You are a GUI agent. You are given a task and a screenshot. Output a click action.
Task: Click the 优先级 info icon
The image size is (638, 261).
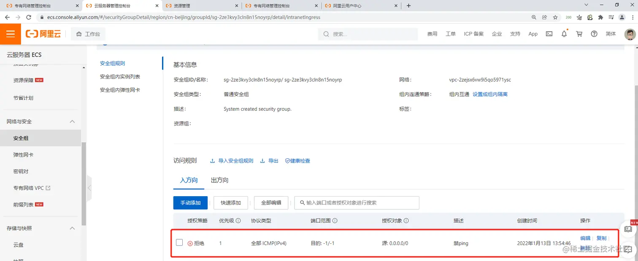pos(238,221)
